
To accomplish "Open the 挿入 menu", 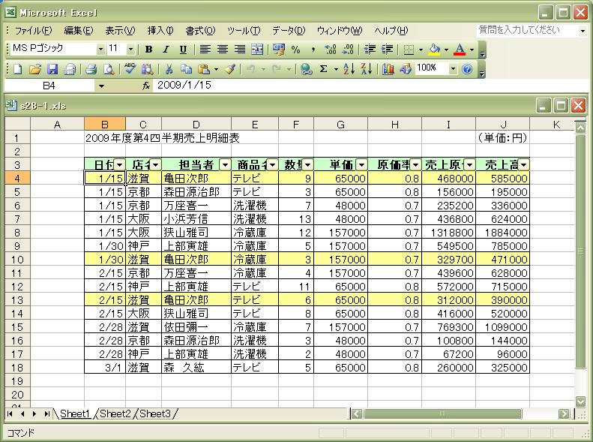I will (160, 31).
